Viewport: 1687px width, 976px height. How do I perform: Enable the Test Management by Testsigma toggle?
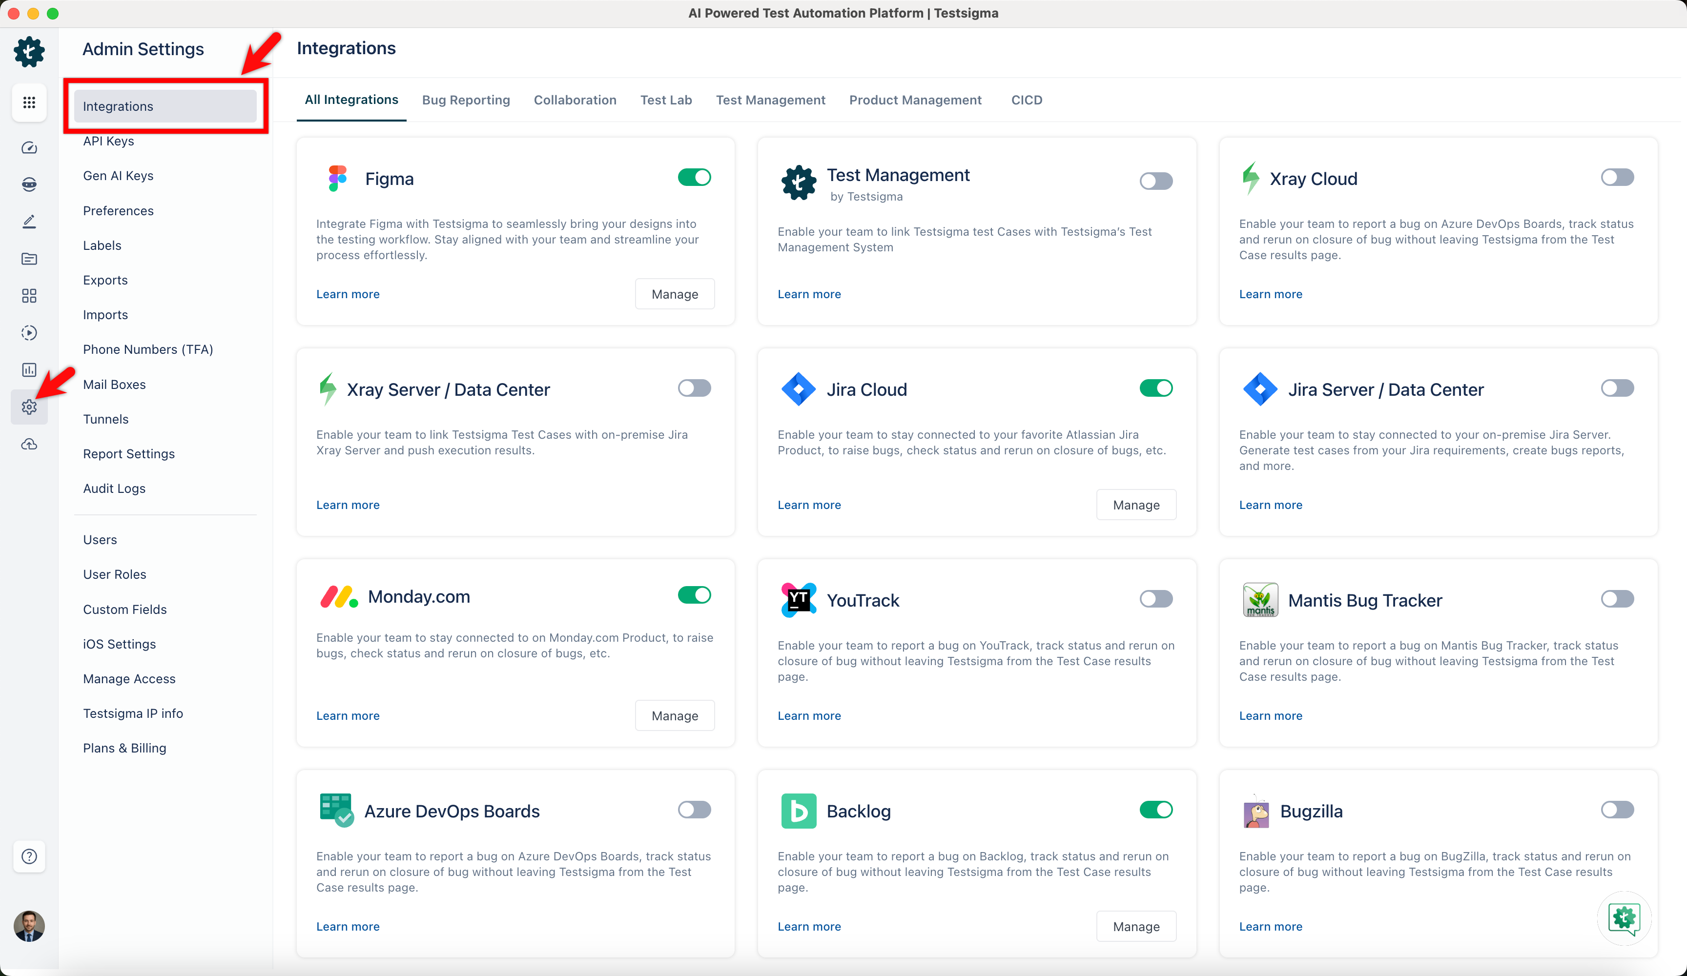coord(1155,182)
